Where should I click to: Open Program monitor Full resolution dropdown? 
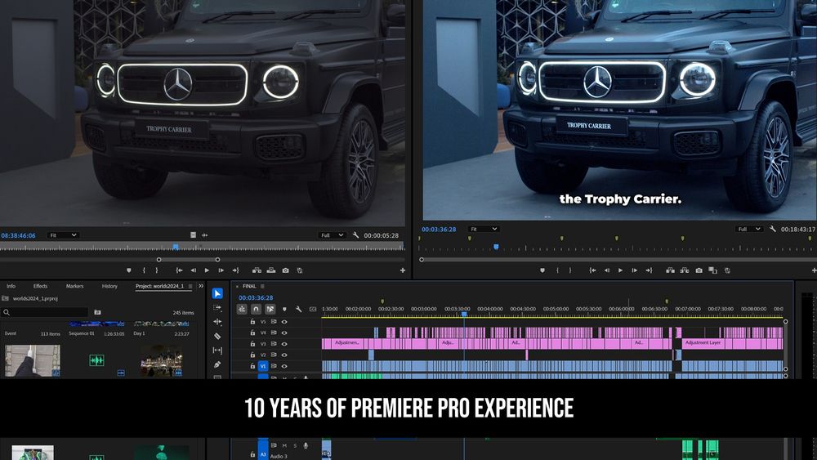coord(749,230)
